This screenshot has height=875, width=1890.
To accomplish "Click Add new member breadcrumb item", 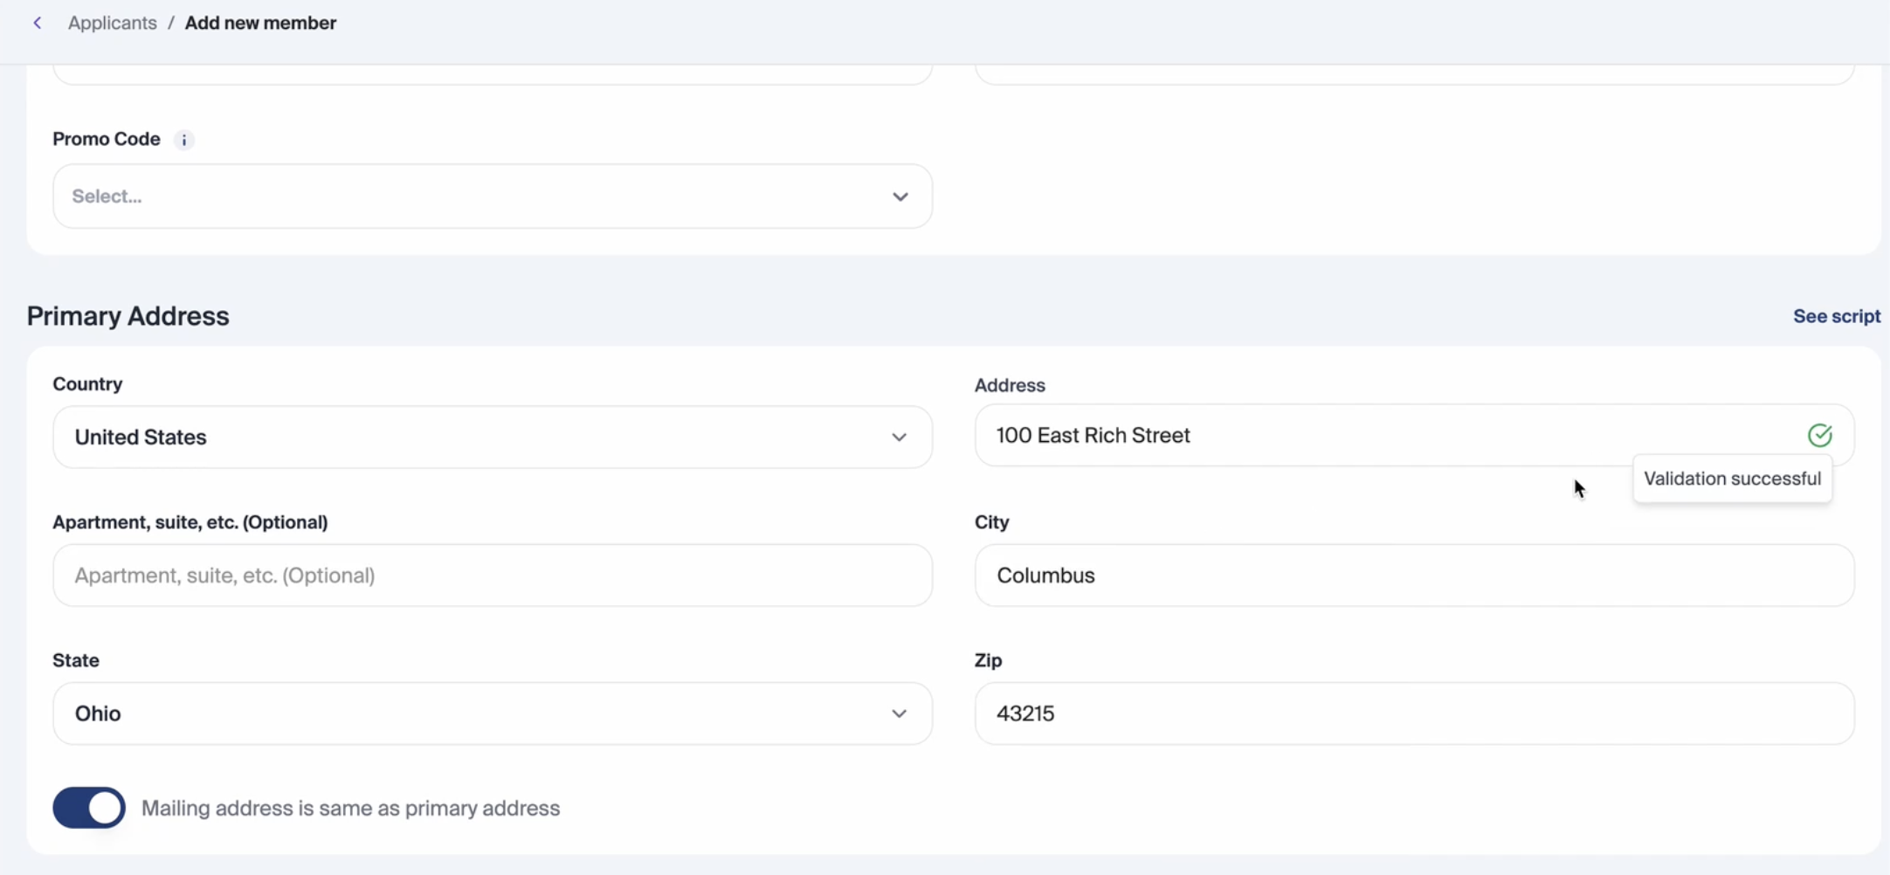I will 260,23.
